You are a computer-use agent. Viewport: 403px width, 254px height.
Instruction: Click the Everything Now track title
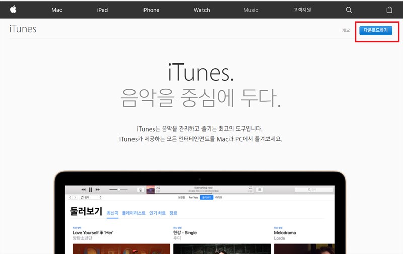204,188
